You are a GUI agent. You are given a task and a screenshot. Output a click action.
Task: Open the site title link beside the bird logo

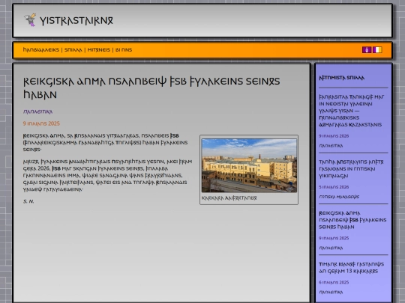click(76, 21)
